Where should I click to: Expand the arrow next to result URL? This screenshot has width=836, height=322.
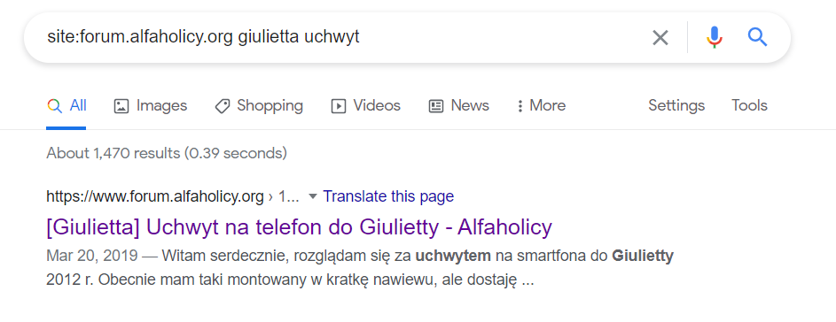(x=313, y=196)
